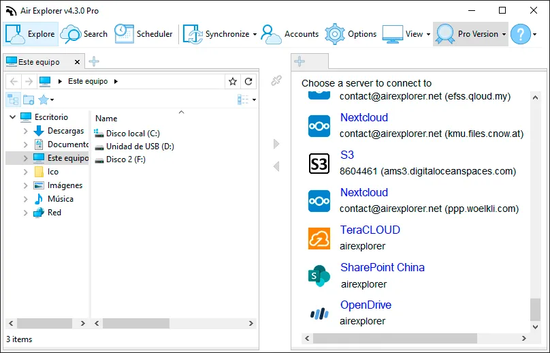Expand the Documentos tree node

pos(25,144)
